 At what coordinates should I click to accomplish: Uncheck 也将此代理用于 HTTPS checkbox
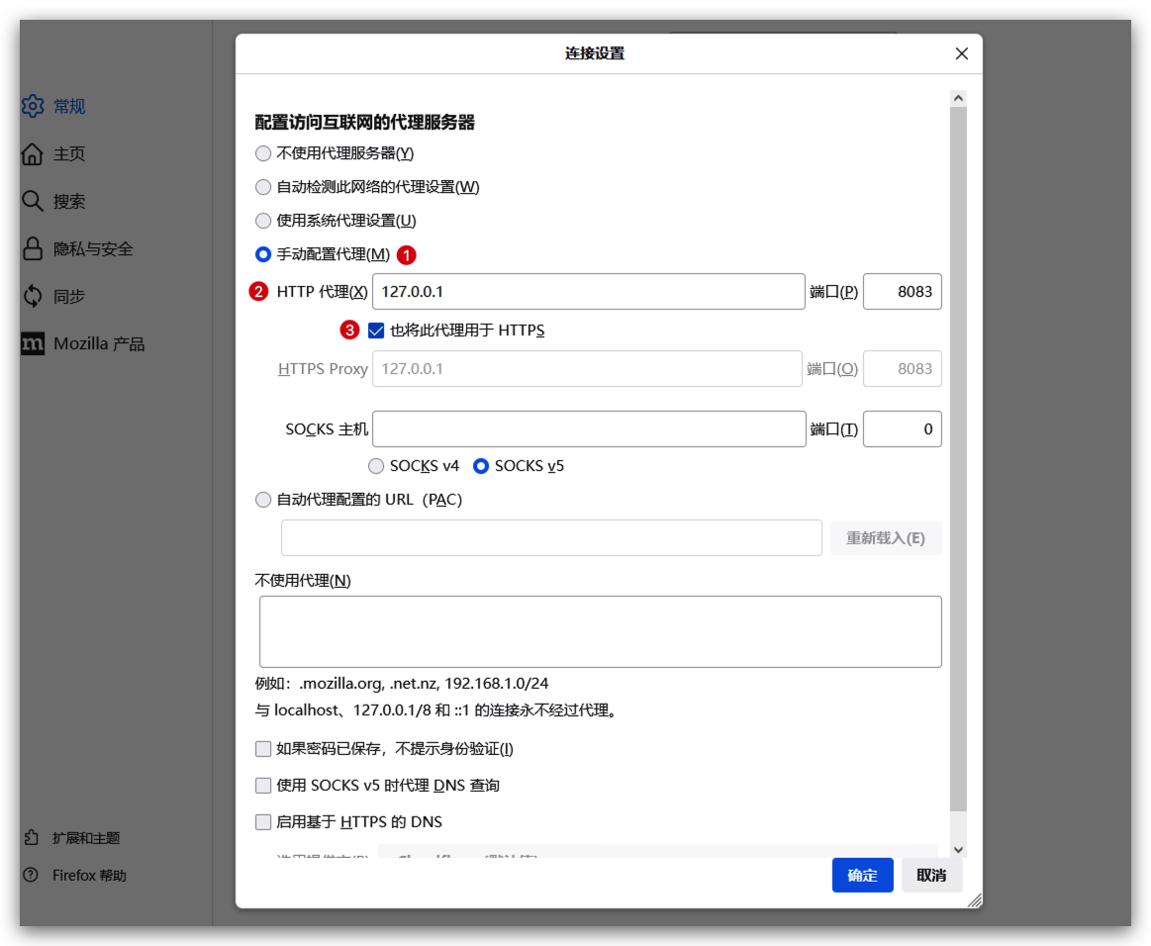pyautogui.click(x=376, y=331)
